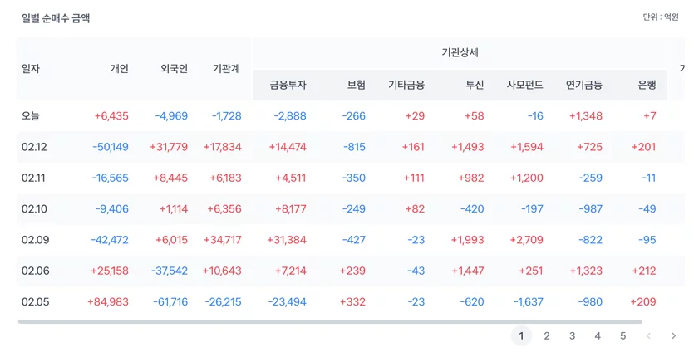
Task: Click 기관계 value -26,215 on 02.05
Action: [223, 301]
